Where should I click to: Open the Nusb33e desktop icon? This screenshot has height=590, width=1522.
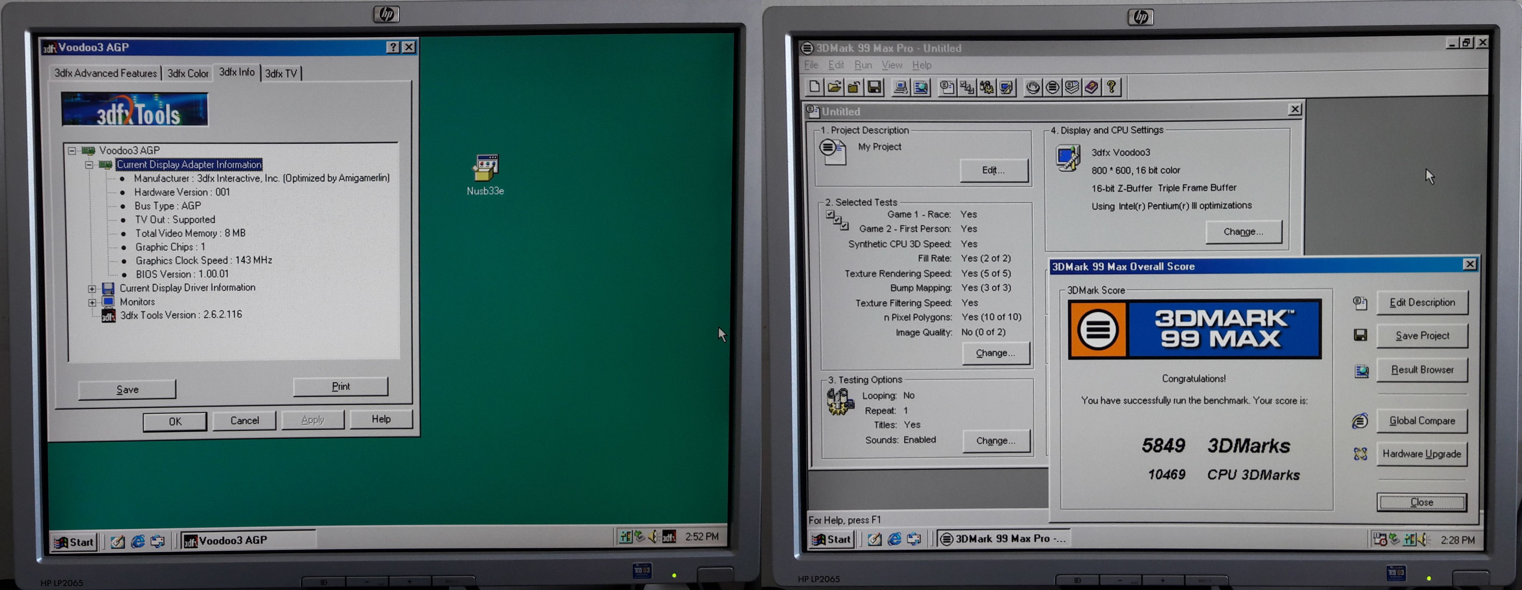click(486, 174)
